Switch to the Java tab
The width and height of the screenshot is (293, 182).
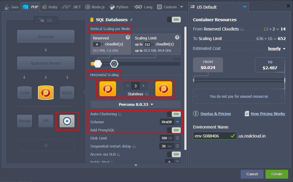[11, 7]
